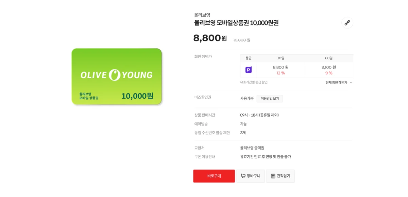
Task: Add item to cart via 장바구니
Action: click(x=250, y=176)
